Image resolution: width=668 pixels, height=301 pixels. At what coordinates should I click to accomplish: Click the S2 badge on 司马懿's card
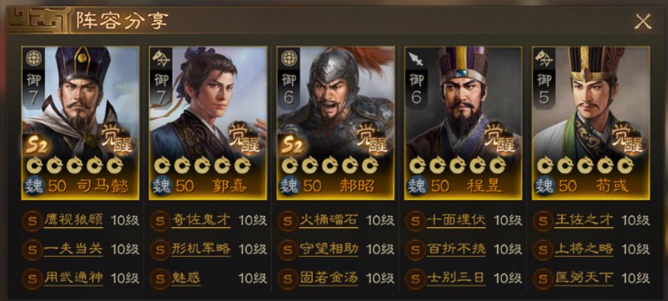tap(36, 145)
